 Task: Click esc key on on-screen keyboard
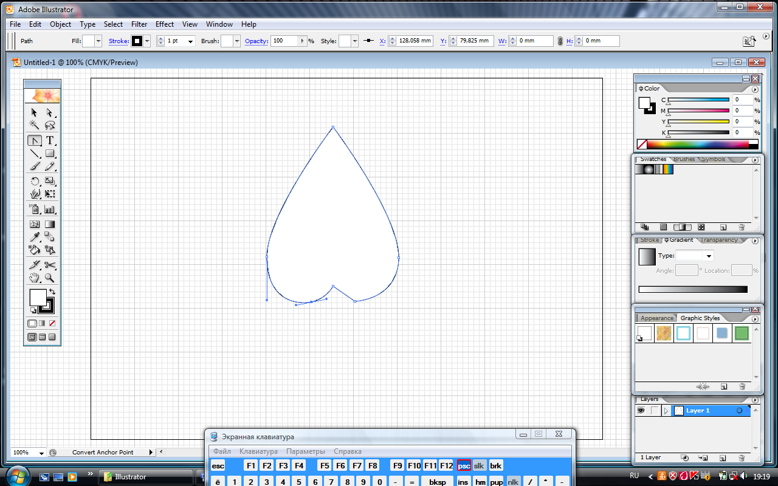(x=218, y=466)
